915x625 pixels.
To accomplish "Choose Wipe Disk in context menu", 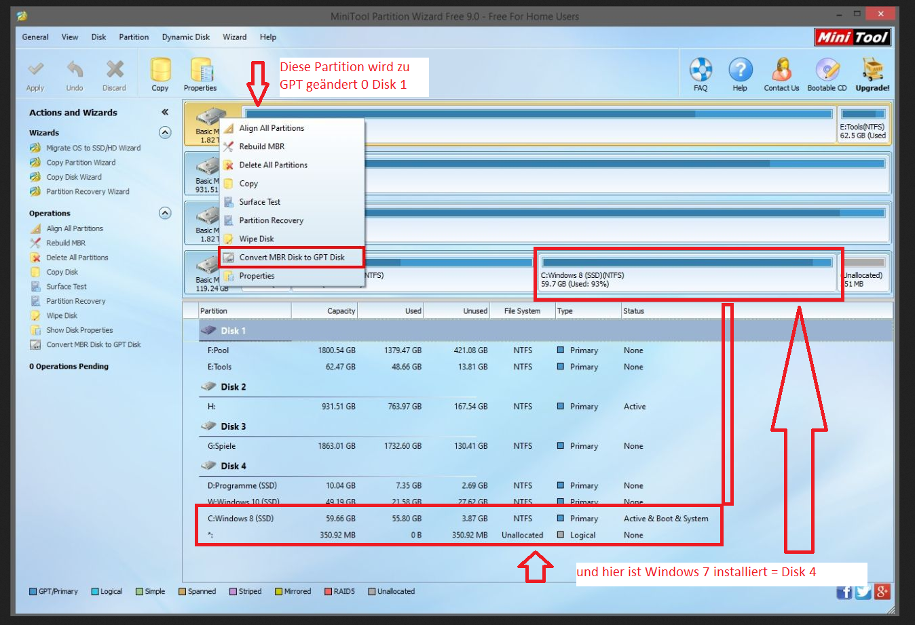I will click(x=292, y=239).
